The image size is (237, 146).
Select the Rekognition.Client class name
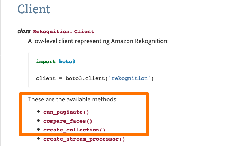63,31
